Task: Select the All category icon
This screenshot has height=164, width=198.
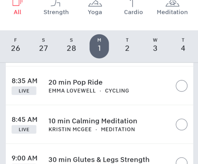Action: pyautogui.click(x=17, y=3)
